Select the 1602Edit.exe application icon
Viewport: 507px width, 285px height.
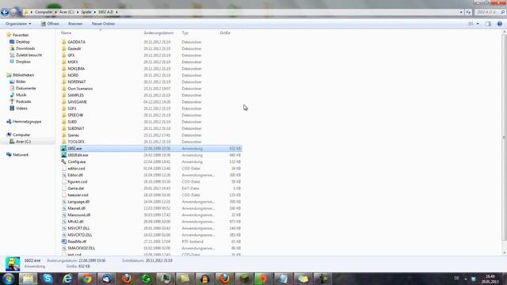tap(63, 155)
